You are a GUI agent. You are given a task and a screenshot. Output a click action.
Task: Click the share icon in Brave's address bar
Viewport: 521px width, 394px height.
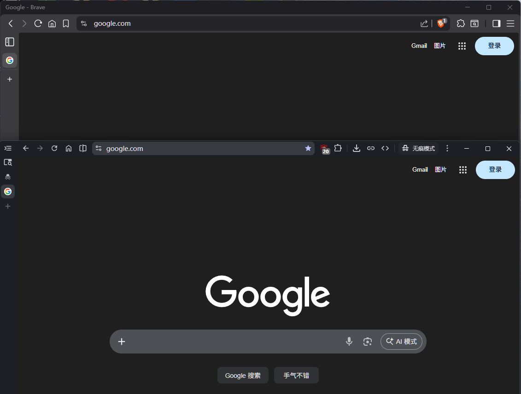coord(424,23)
